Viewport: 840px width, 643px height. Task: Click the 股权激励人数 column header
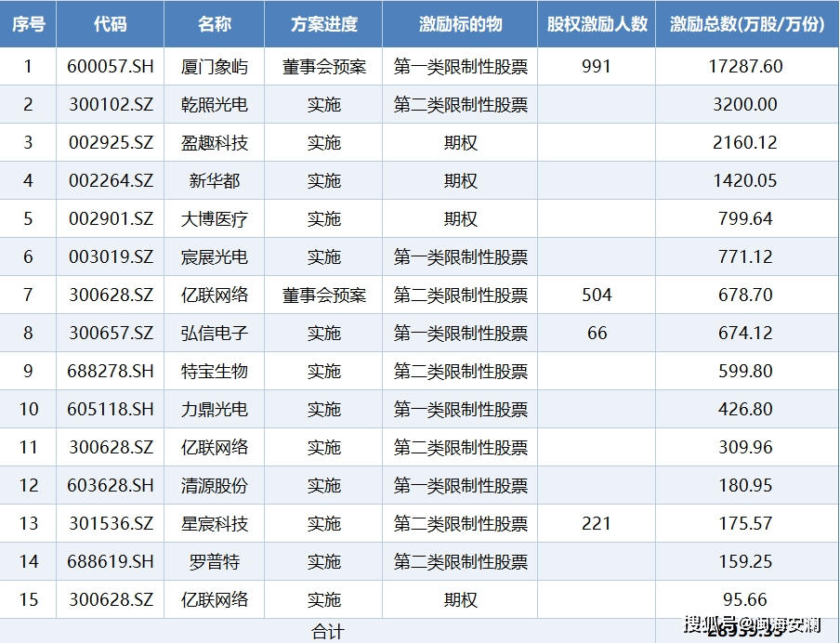pyautogui.click(x=597, y=23)
